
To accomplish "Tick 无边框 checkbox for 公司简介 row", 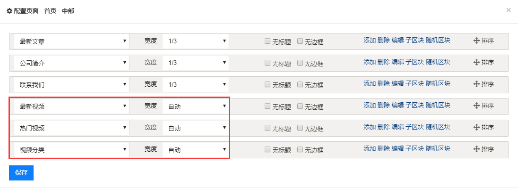I will pos(300,63).
